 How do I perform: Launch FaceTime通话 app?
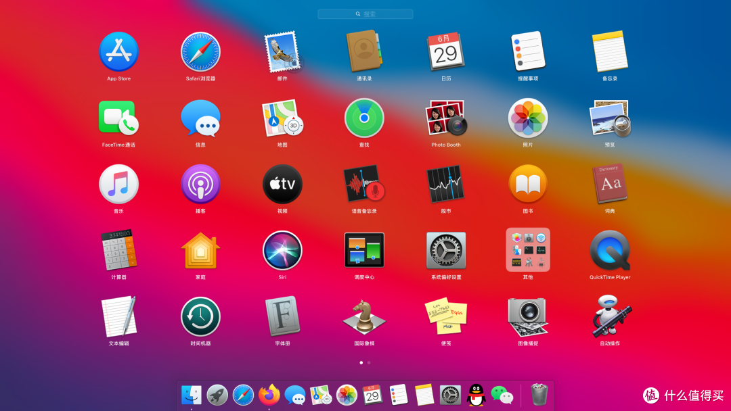(118, 118)
